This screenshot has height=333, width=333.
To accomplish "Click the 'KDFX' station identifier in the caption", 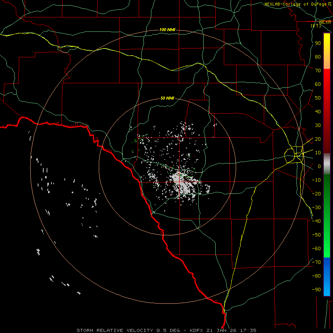I will click(196, 330).
